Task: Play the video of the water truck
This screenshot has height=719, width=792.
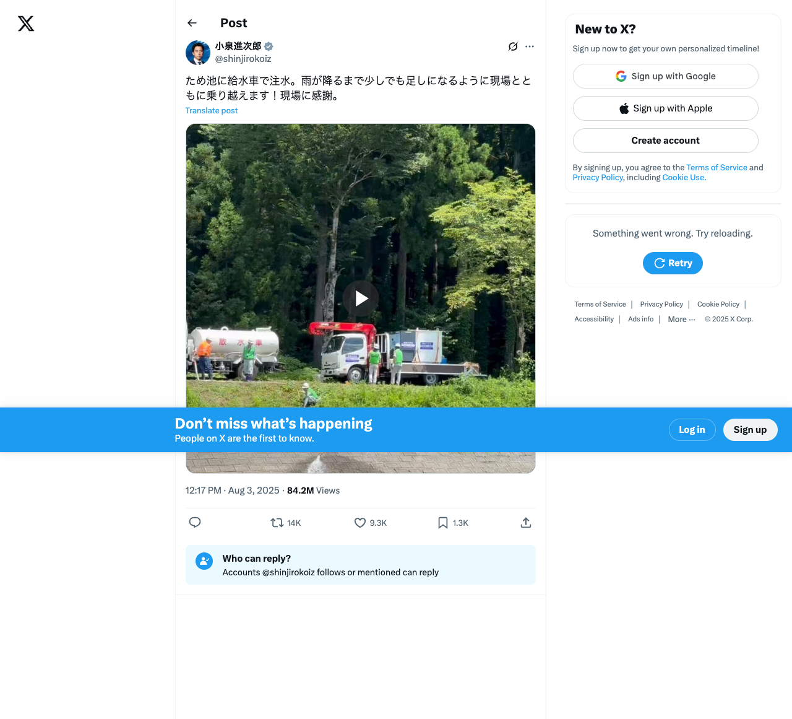Action: pos(361,298)
